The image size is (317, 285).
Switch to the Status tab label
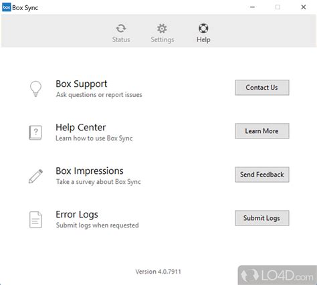pos(121,39)
